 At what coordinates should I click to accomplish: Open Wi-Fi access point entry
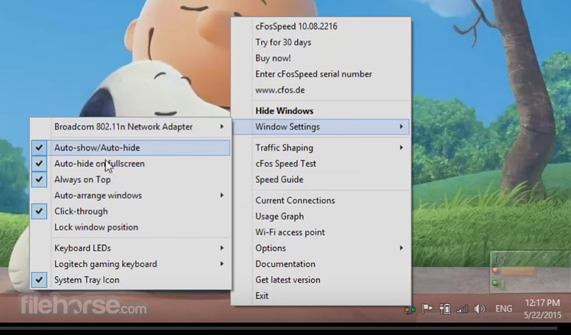pyautogui.click(x=321, y=232)
